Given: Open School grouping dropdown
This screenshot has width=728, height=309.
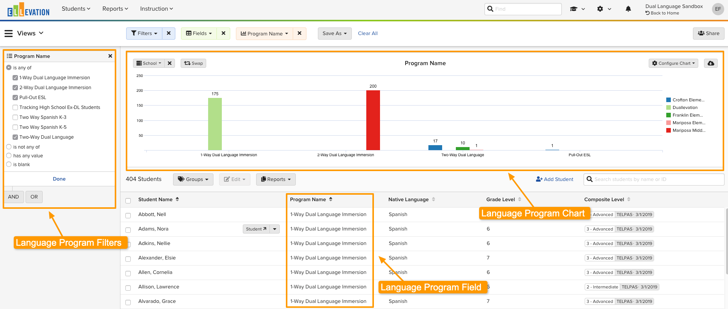Looking at the screenshot, I should (x=149, y=63).
